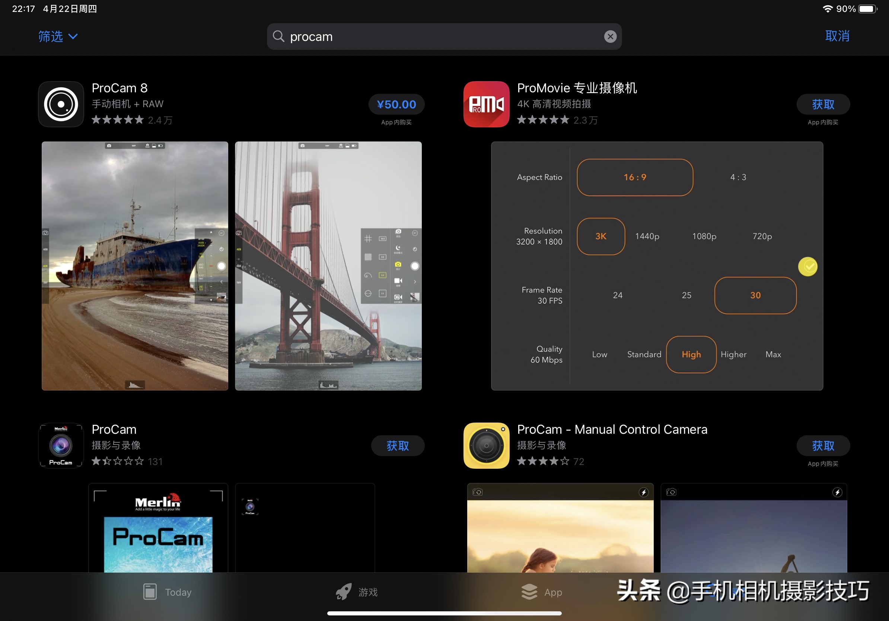
Task: Tap 获取 for ProMovie 专业摄像机
Action: click(823, 104)
